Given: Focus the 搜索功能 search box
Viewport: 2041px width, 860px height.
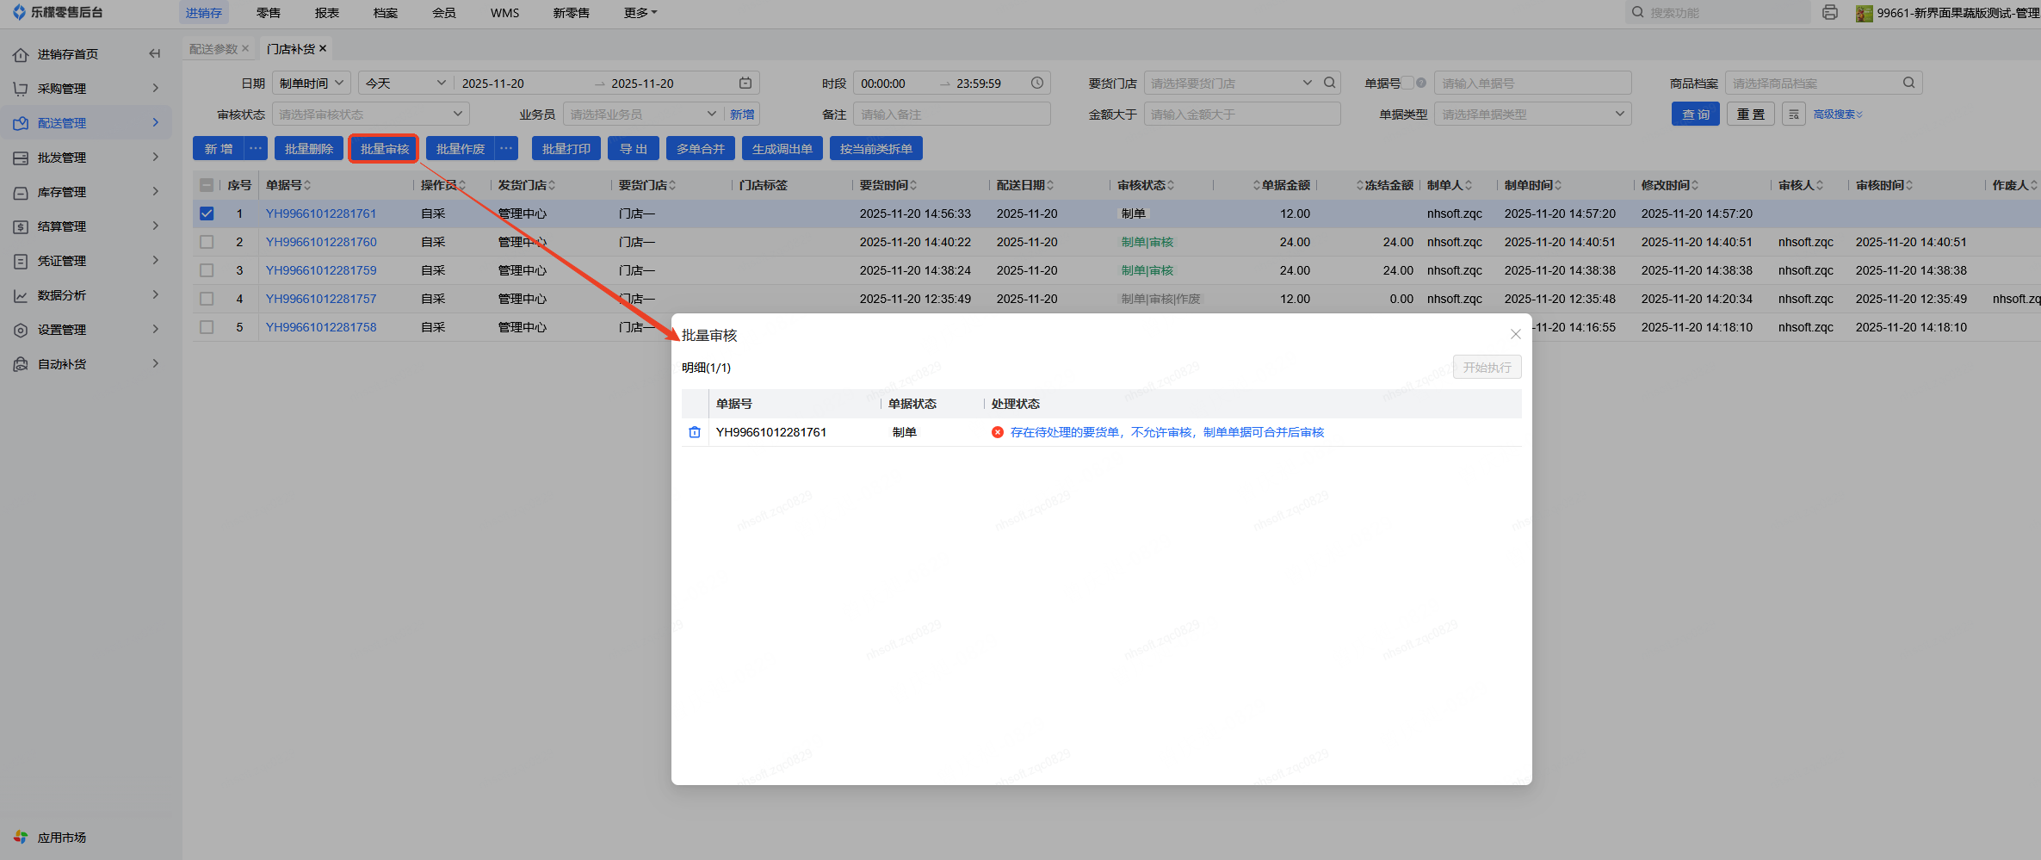Looking at the screenshot, I should click(1718, 12).
